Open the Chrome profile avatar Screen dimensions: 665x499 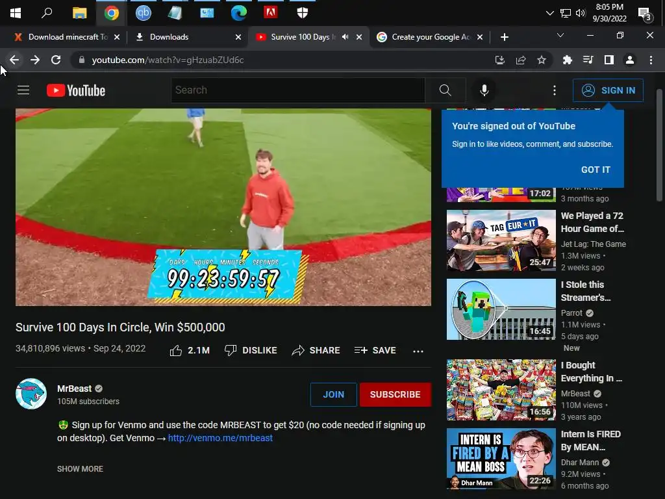(630, 60)
